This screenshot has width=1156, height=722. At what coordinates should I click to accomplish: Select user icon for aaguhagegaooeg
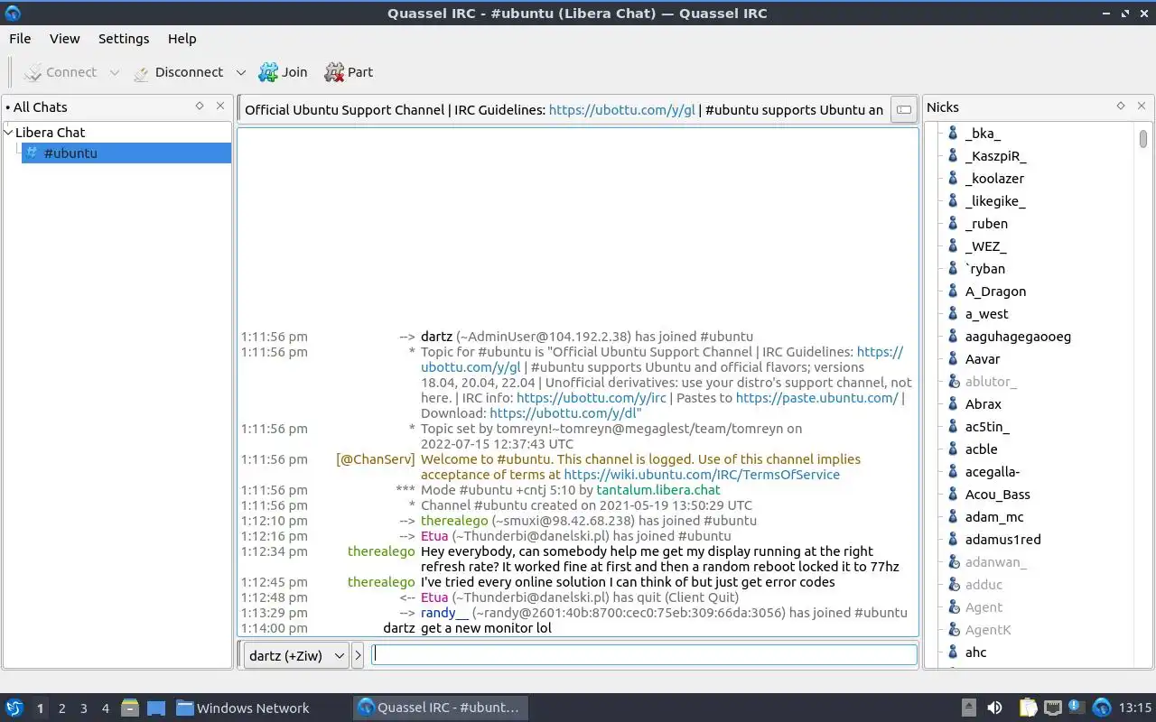[x=952, y=337]
